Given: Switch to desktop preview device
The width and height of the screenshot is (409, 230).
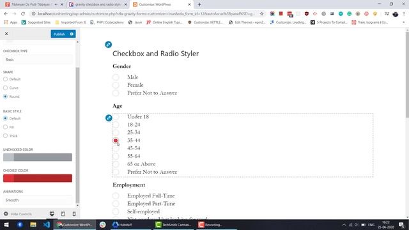Looking at the screenshot, I should tap(52, 214).
